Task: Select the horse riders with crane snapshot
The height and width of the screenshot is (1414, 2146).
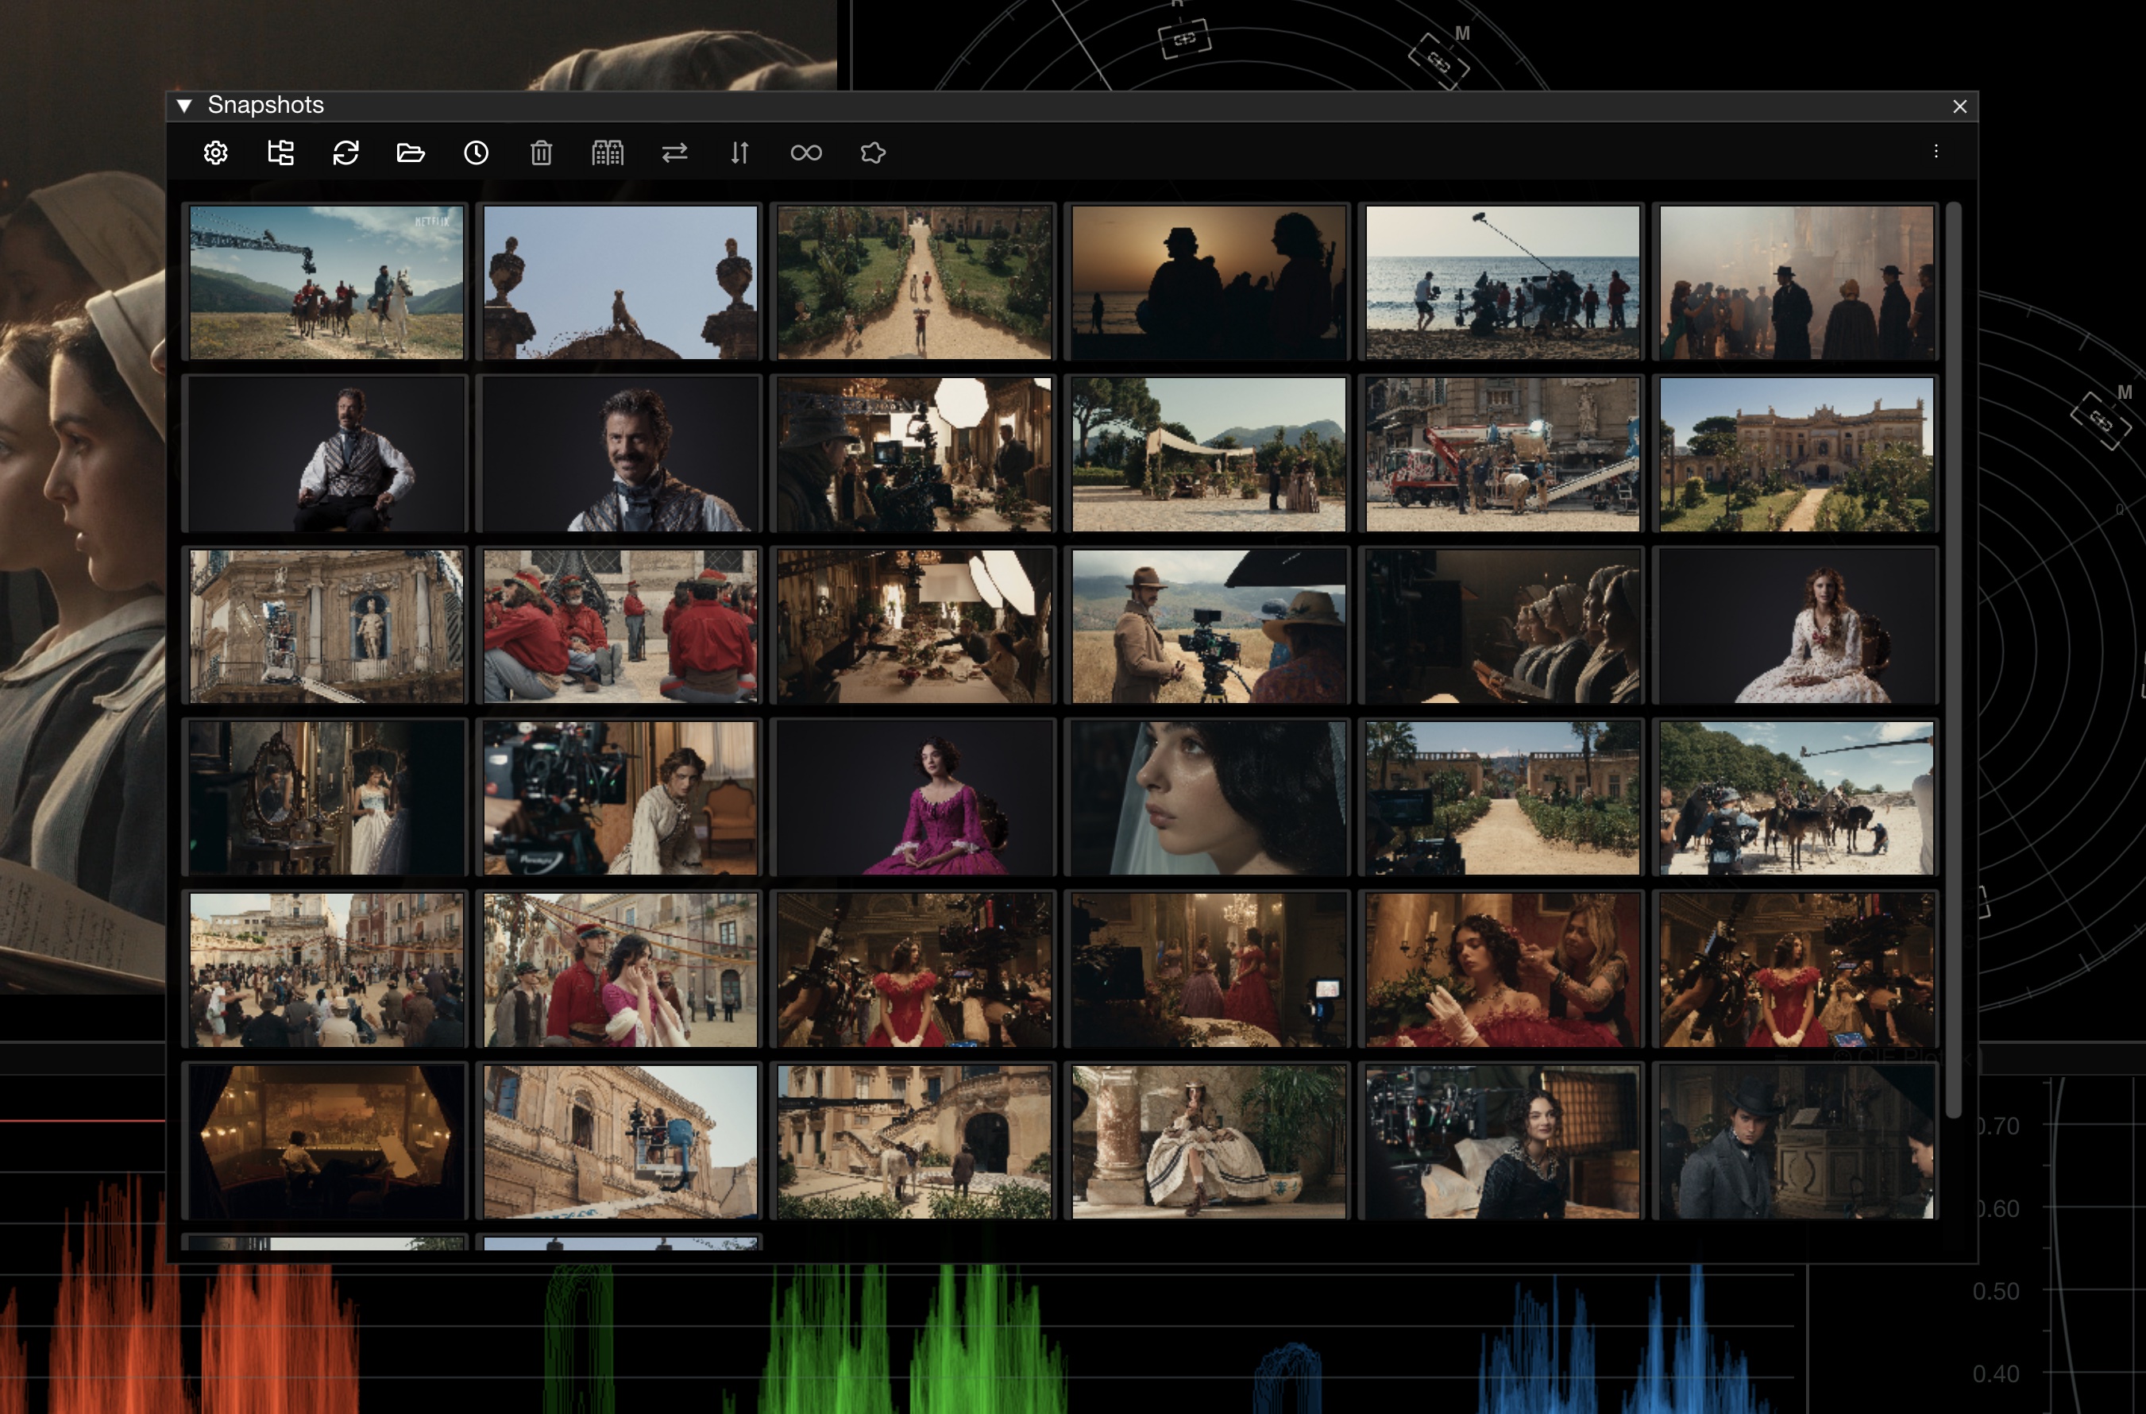Action: (326, 281)
